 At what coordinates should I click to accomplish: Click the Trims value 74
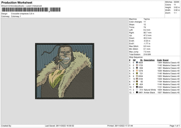pyautogui.click(x=144, y=27)
